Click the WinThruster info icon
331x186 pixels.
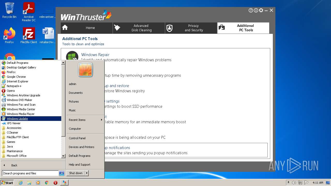[x=256, y=10]
